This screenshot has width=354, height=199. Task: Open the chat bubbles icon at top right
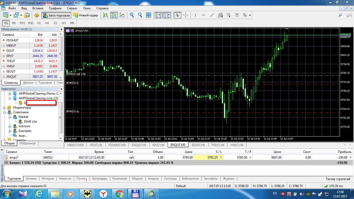coord(349,15)
